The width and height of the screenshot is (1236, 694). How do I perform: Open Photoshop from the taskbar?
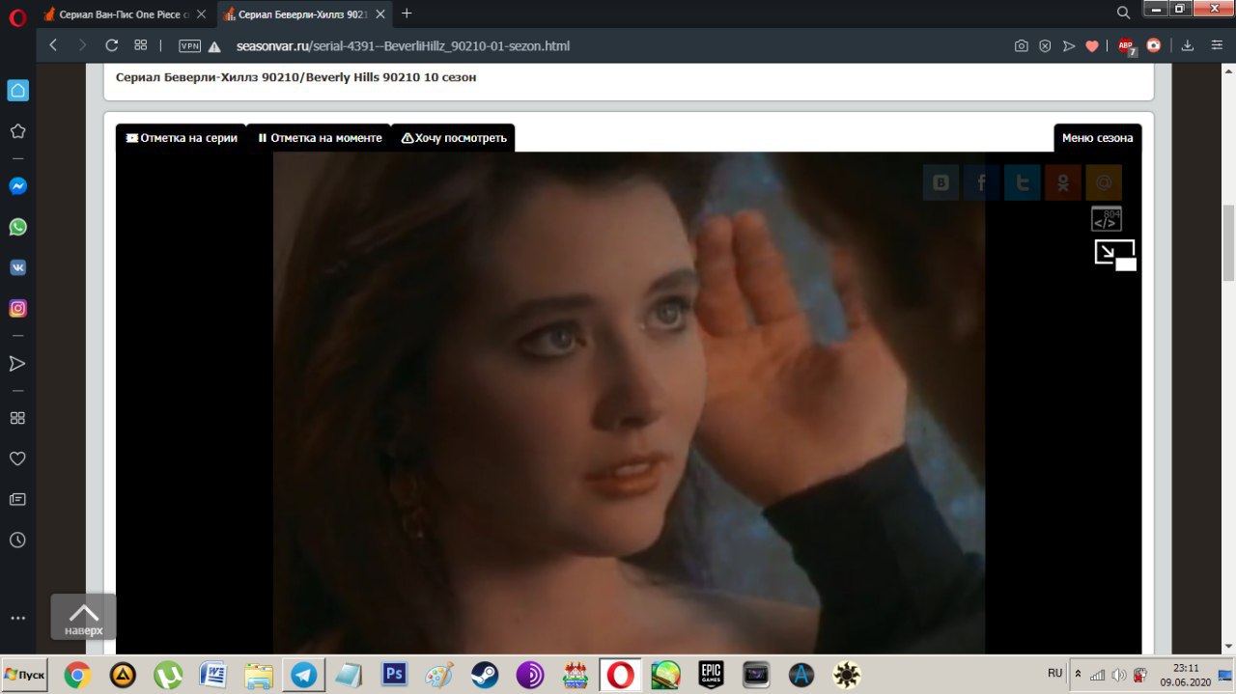[394, 675]
